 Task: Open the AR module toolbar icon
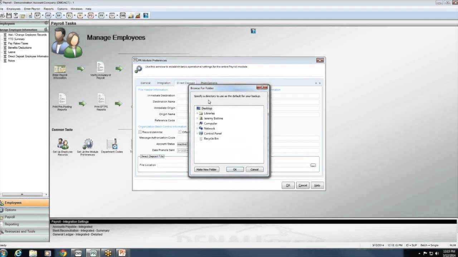pyautogui.click(x=48, y=15)
